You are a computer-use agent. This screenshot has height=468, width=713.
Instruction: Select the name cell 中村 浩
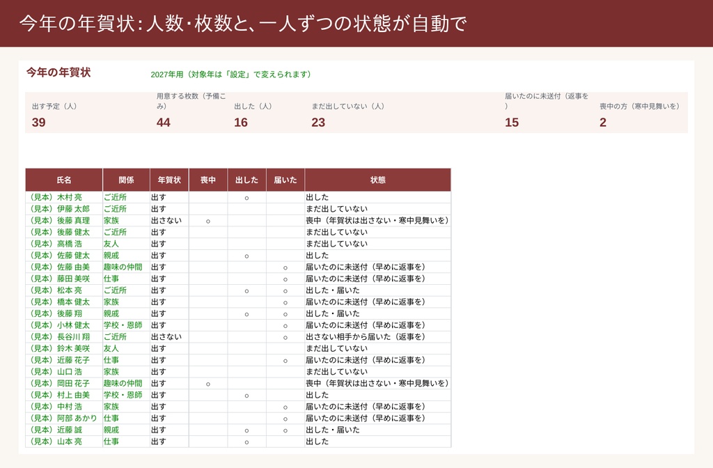coord(64,407)
